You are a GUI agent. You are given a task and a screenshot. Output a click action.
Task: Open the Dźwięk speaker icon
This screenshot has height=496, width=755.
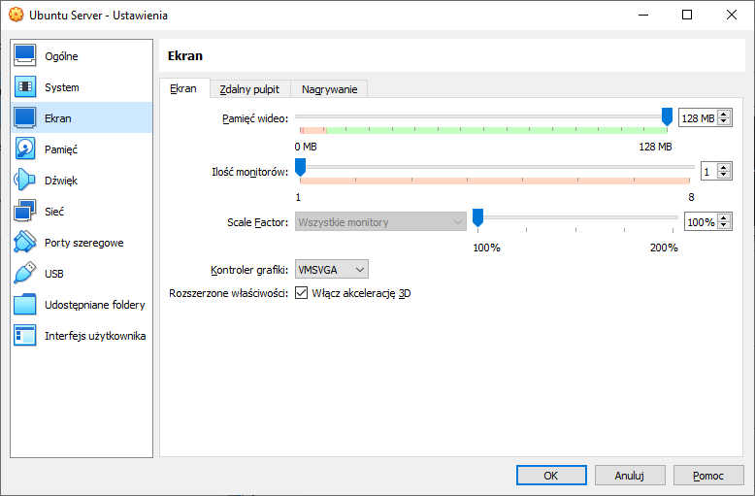(x=25, y=181)
